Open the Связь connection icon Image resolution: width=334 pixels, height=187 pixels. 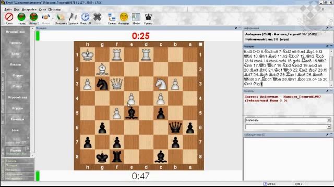coord(112,17)
